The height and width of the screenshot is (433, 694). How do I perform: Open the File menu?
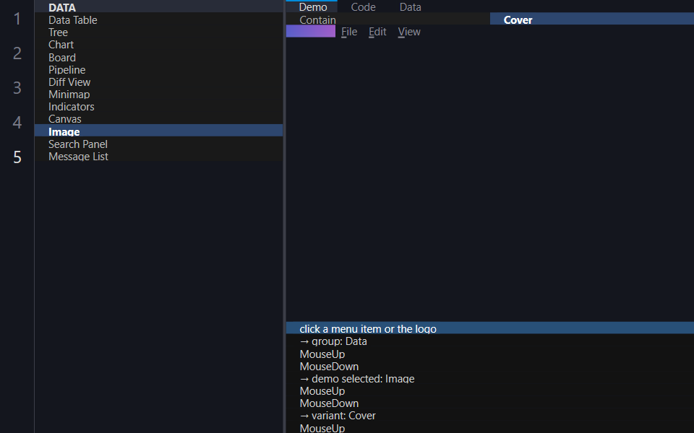click(x=349, y=32)
